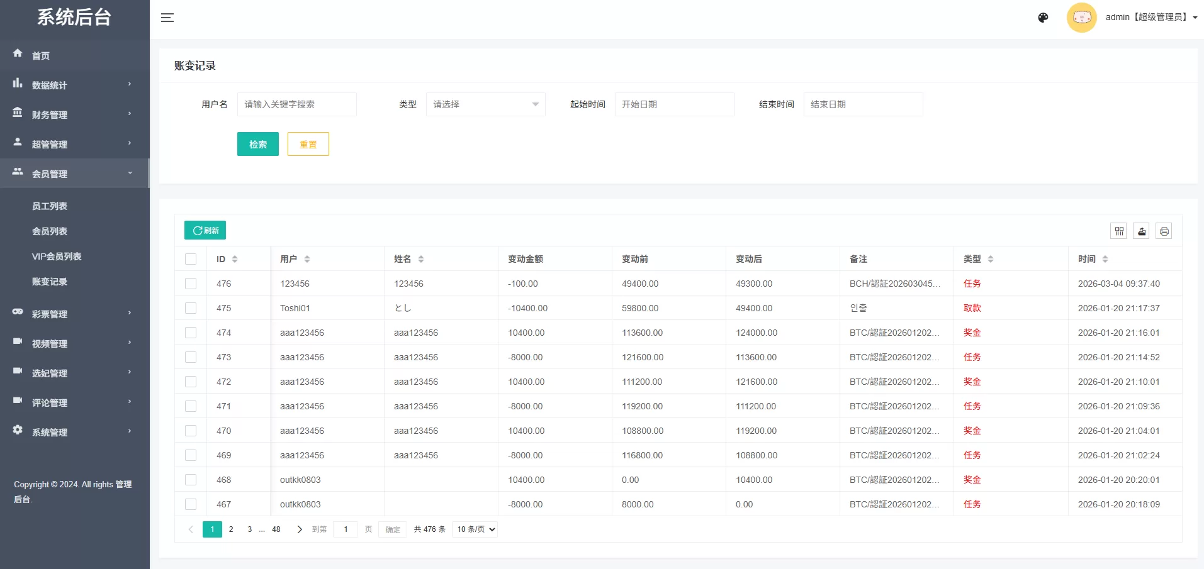Click the 检索 search button
This screenshot has height=569, width=1204.
coord(257,144)
